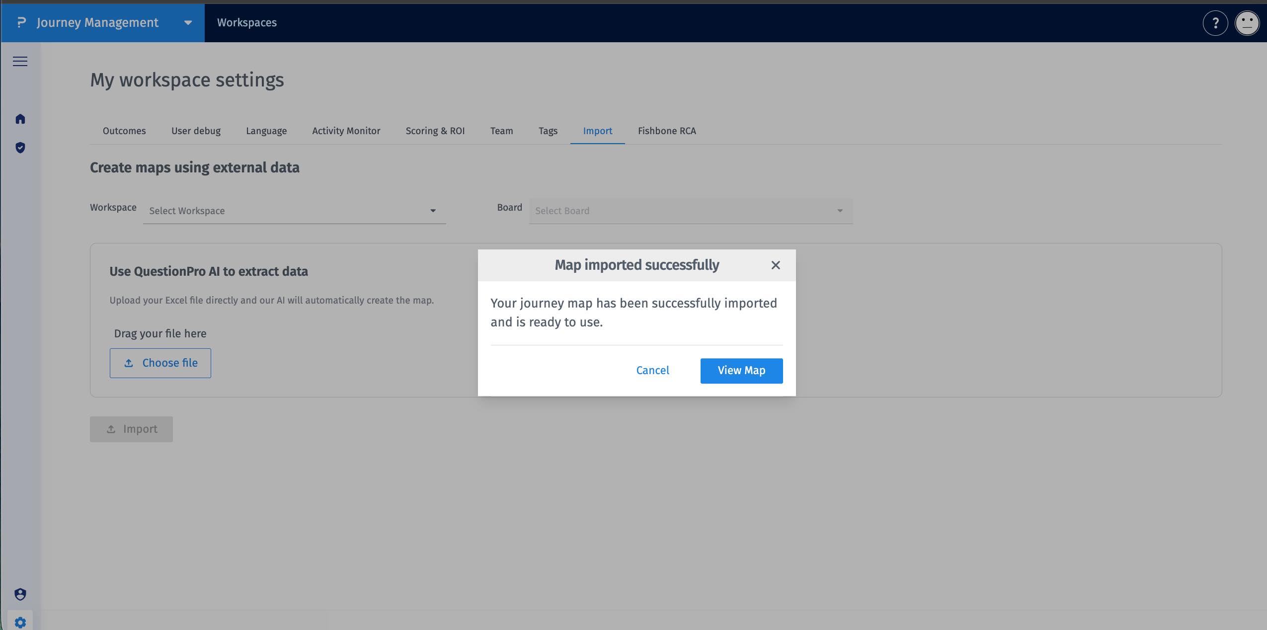
Task: Open the Settings gear in the sidebar
Action: click(x=20, y=622)
